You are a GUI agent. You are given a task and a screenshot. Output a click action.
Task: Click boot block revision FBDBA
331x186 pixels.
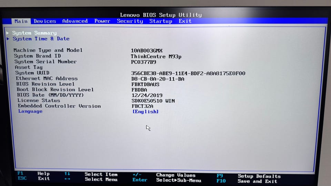[x=139, y=90]
